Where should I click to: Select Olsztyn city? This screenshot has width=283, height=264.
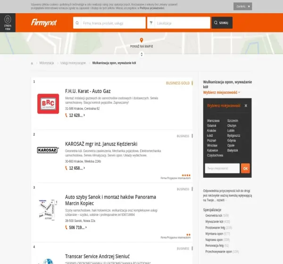pos(232,125)
